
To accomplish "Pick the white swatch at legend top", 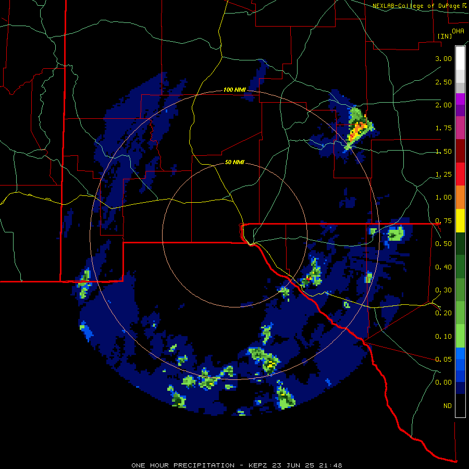I will pyautogui.click(x=460, y=58).
